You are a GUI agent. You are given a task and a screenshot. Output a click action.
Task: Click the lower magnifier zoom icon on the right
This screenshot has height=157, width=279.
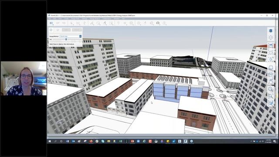tap(271, 96)
